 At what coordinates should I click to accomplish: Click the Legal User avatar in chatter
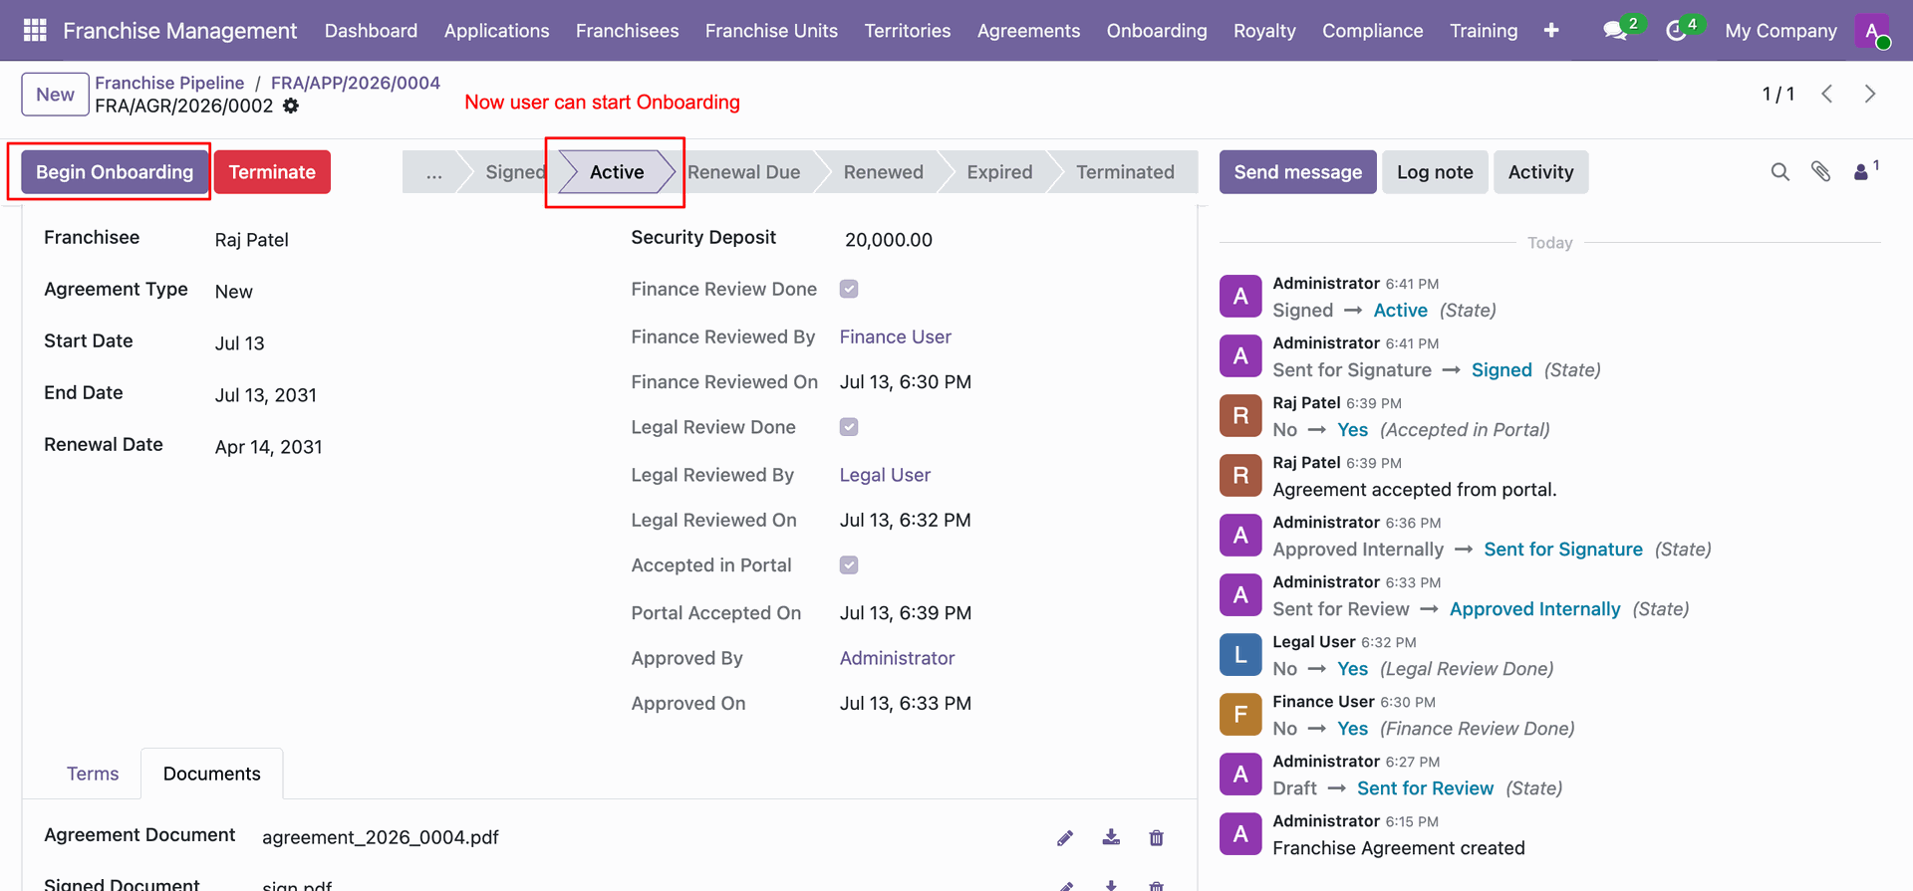(x=1240, y=655)
